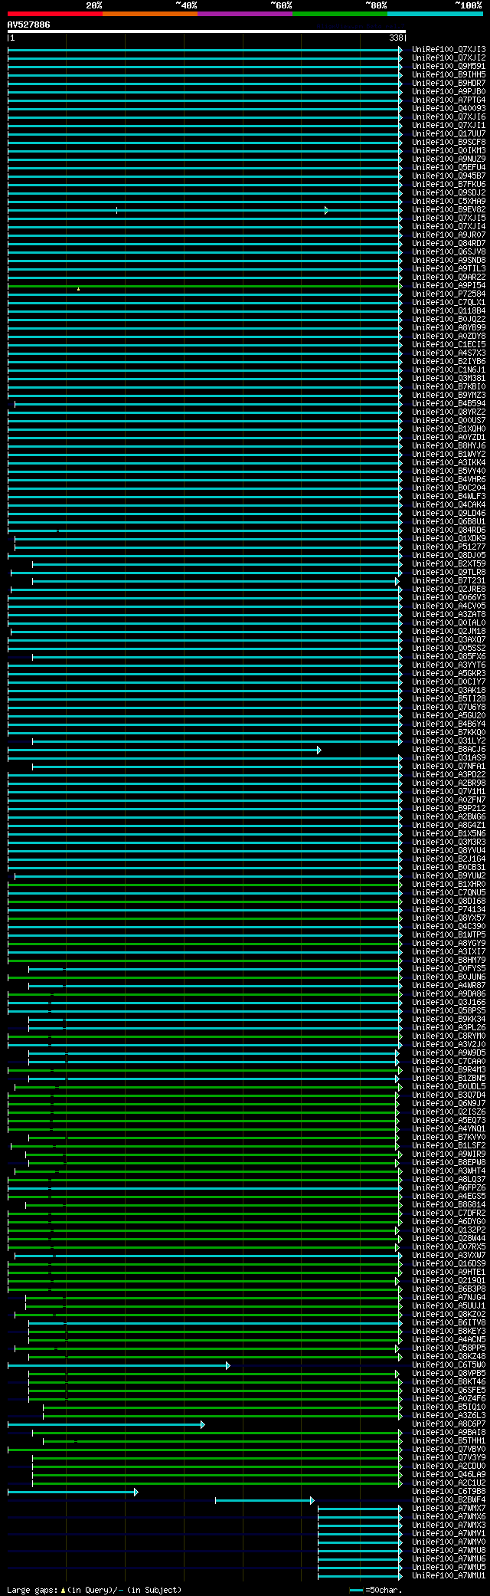The image size is (490, 1596).
Task: Select the UniRef100_A8LQ37 label
Action: click(449, 1179)
